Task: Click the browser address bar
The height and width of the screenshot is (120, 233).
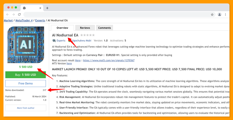Action: 119,14
